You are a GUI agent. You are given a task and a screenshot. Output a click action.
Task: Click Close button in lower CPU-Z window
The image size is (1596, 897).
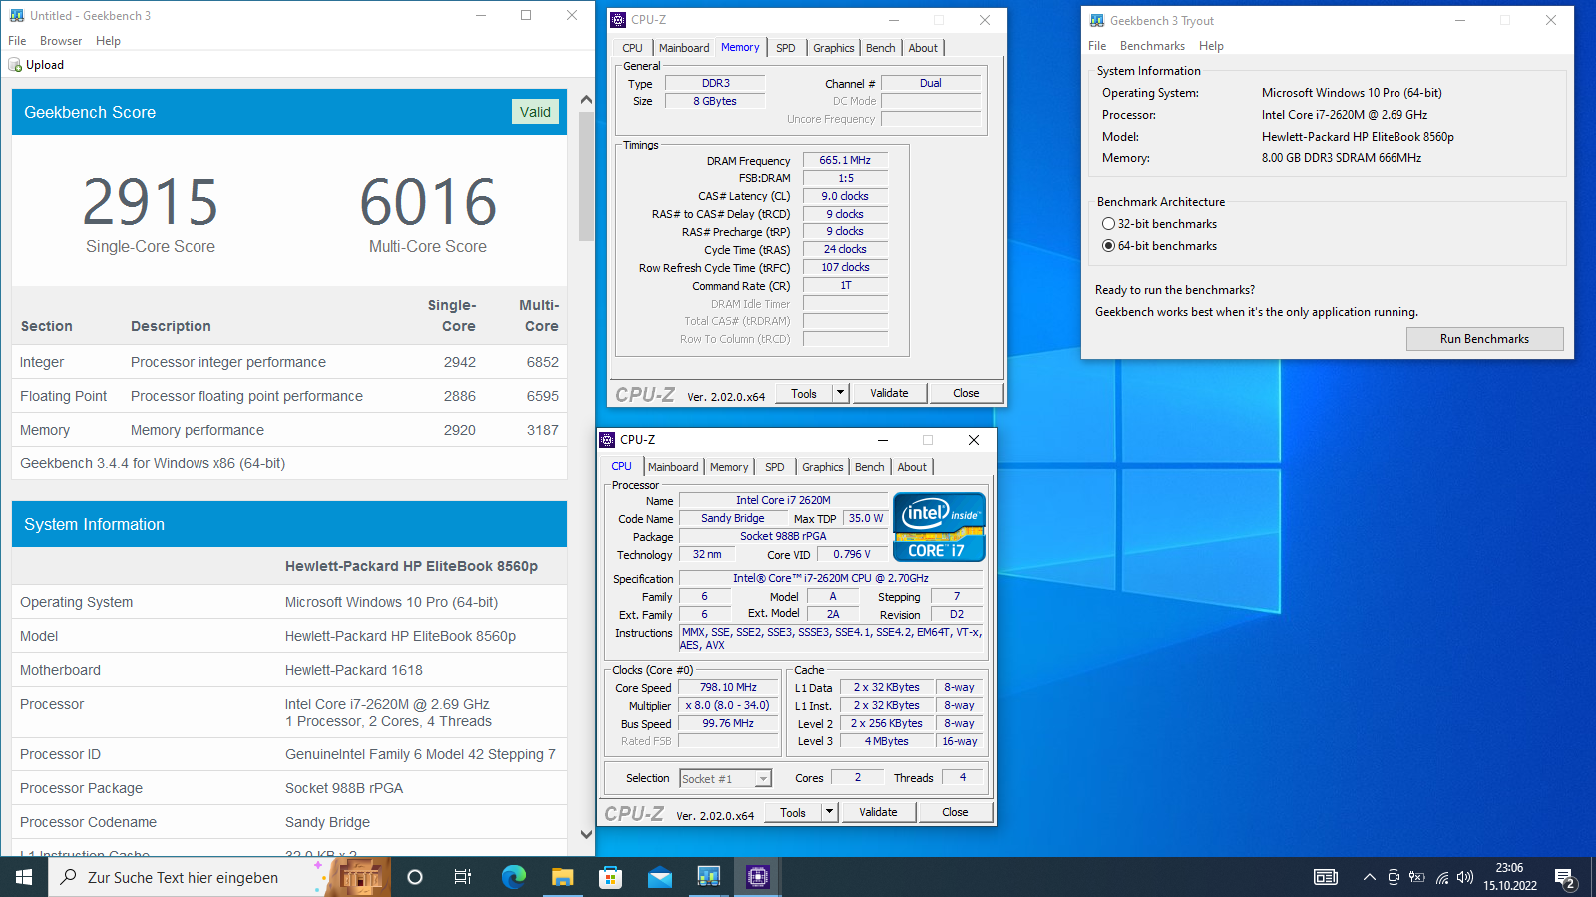(955, 812)
